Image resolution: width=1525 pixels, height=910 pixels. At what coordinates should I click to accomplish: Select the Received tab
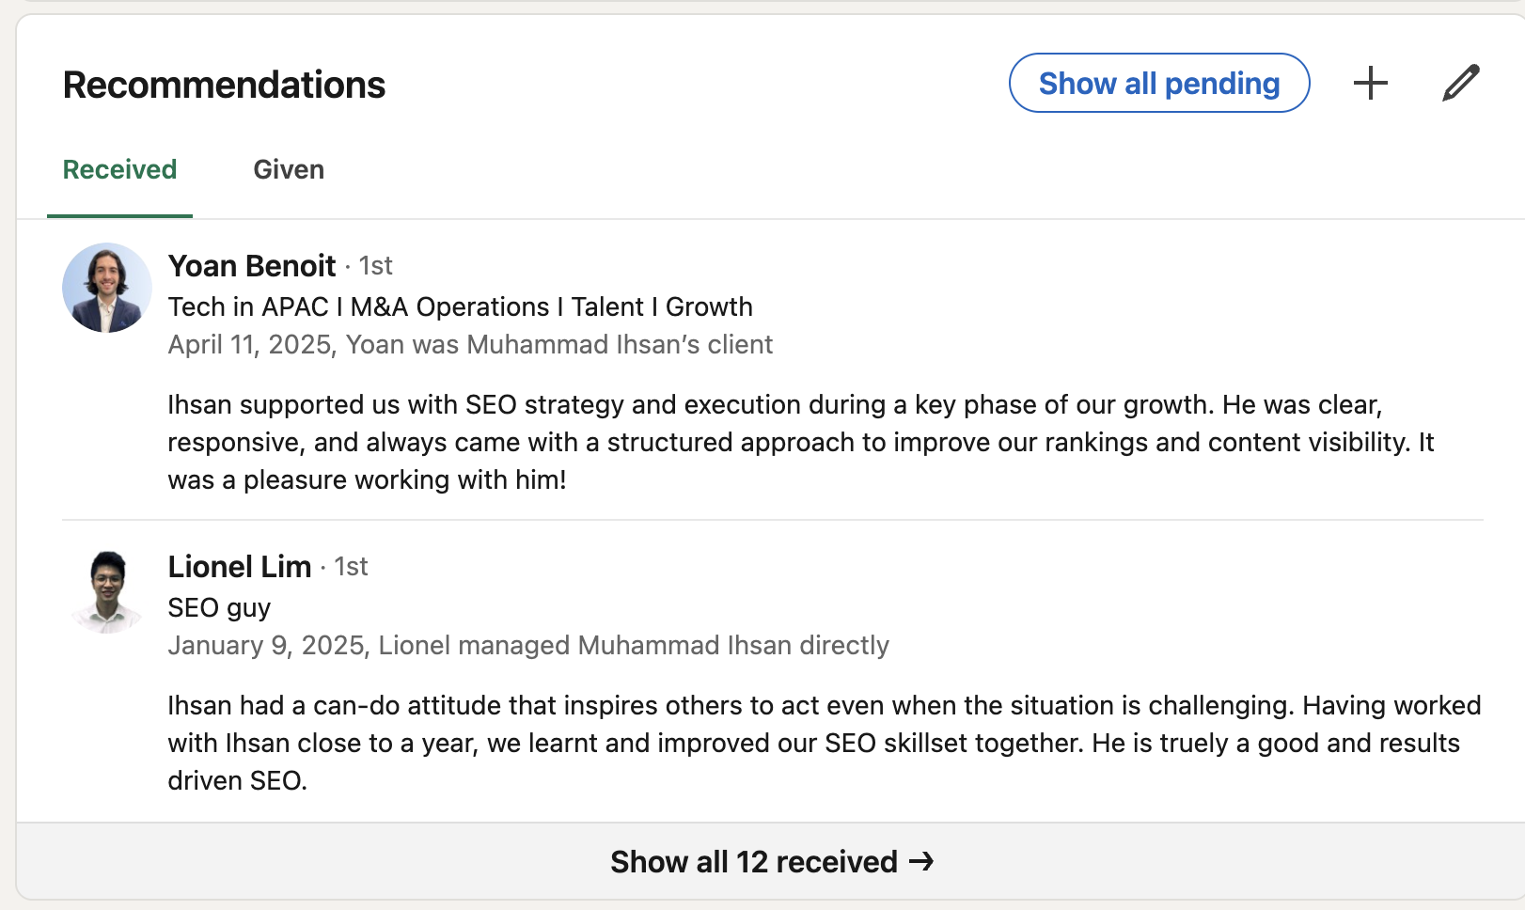coord(119,170)
